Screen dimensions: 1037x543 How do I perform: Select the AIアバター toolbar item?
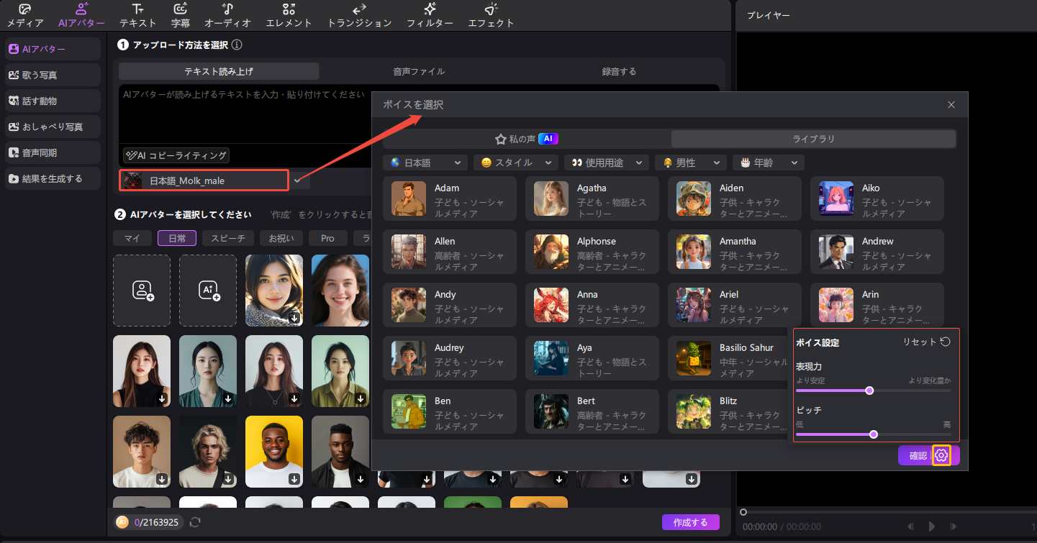point(81,15)
